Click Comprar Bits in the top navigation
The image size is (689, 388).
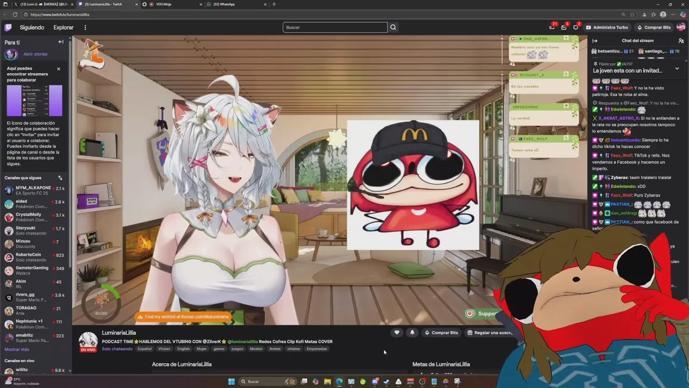(653, 27)
